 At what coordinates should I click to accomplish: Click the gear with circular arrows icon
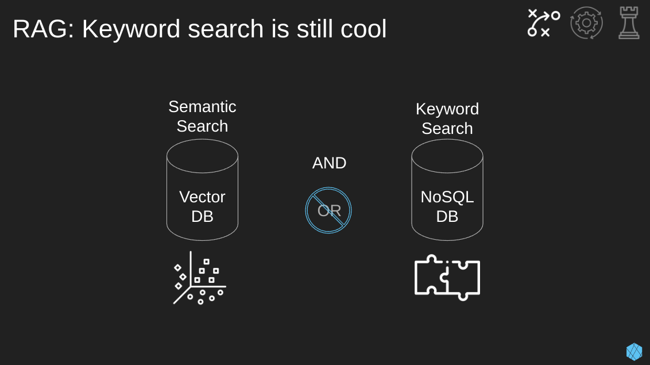click(586, 23)
